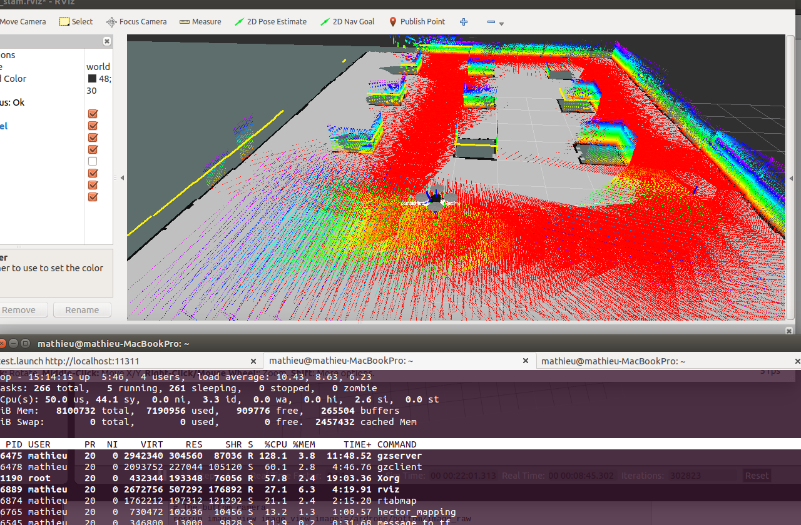
Task: Collapse the left Displays panel with arrow handle
Action: pyautogui.click(x=122, y=178)
